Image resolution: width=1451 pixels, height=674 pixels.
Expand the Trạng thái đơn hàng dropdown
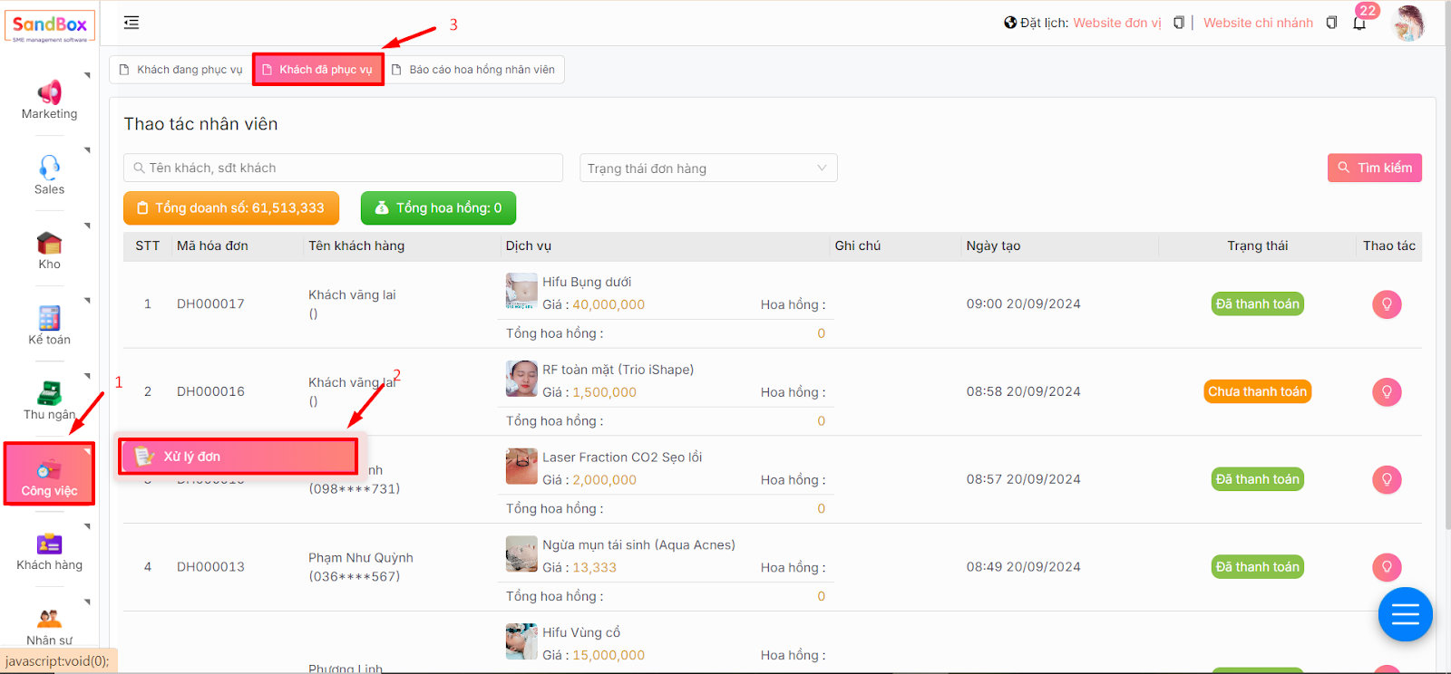(x=708, y=168)
